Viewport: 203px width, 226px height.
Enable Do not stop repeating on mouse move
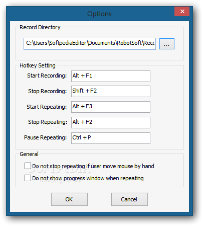(x=28, y=166)
